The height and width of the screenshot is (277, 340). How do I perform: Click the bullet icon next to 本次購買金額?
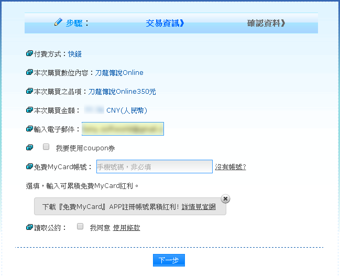click(29, 110)
